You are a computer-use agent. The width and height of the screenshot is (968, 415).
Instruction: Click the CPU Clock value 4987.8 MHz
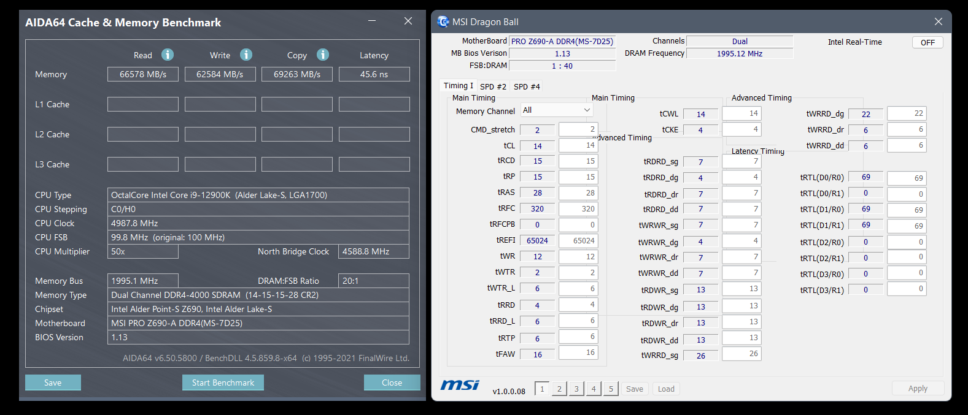point(258,223)
